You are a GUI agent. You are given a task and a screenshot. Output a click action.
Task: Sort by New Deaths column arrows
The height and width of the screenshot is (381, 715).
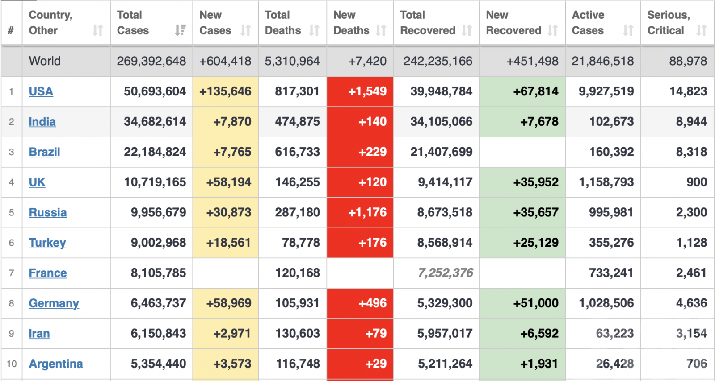click(x=381, y=30)
